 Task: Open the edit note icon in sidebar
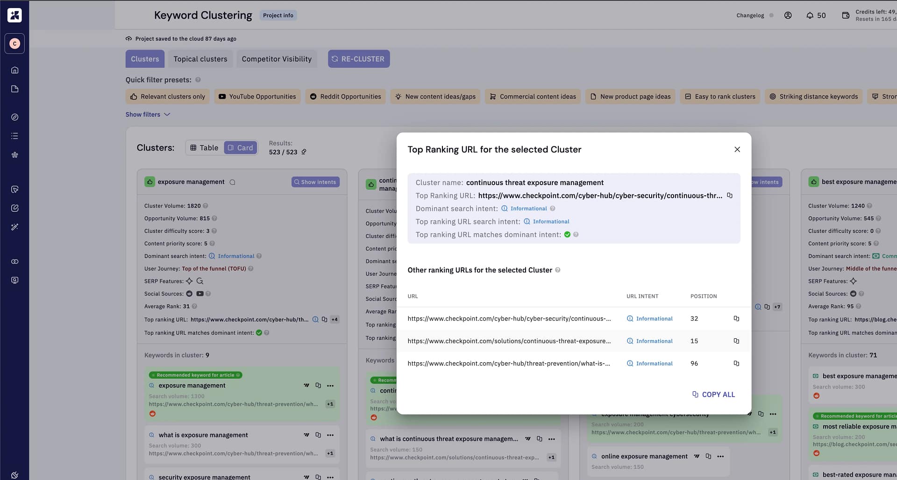click(x=14, y=208)
